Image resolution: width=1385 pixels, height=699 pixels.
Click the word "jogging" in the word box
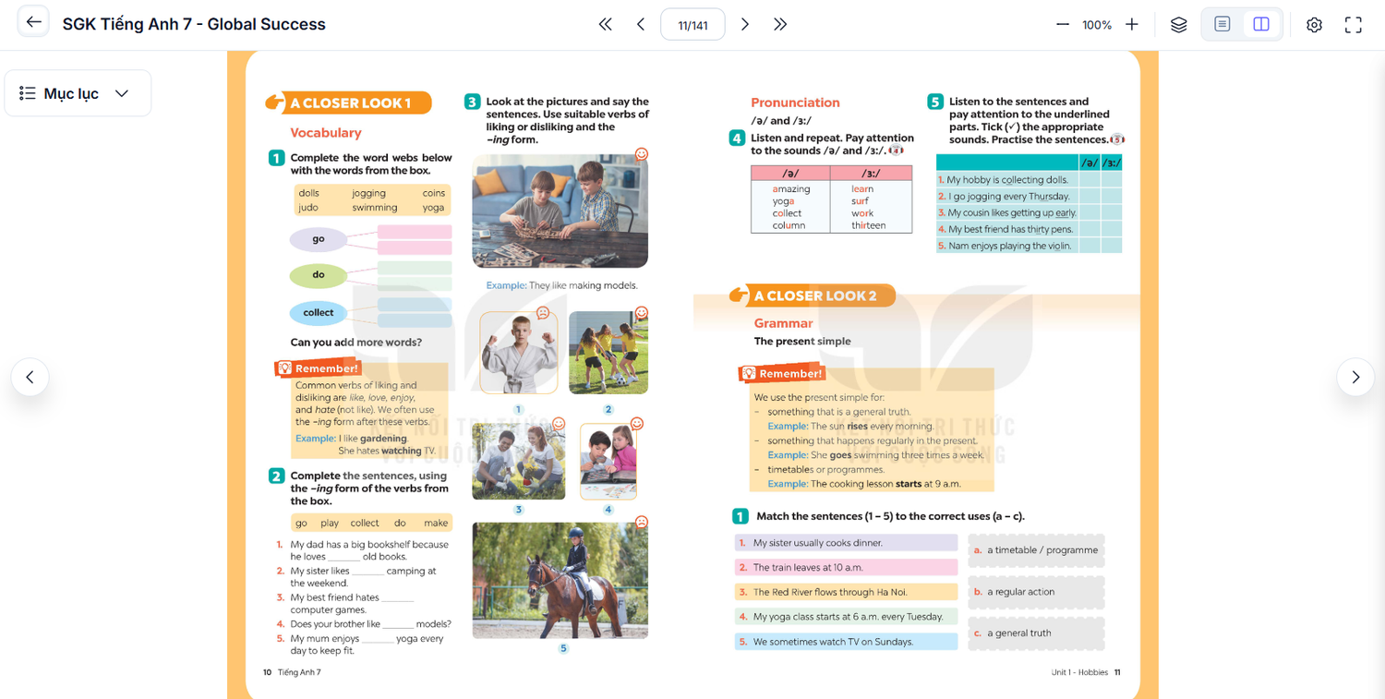[368, 193]
